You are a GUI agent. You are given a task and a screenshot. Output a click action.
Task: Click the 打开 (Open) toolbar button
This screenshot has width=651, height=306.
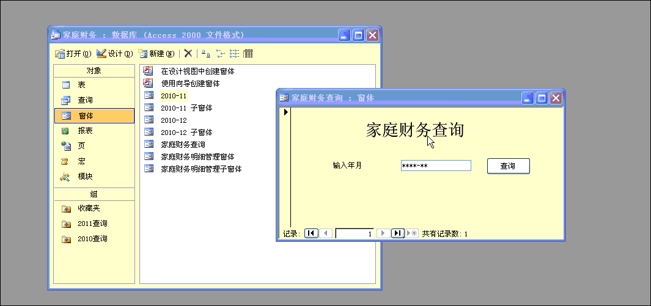[x=73, y=54]
